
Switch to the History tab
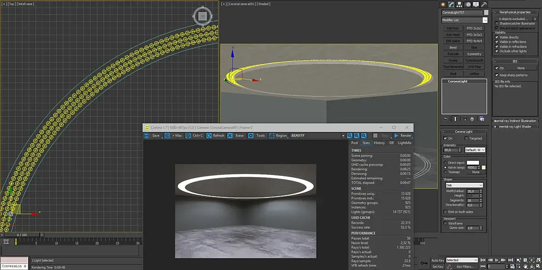pyautogui.click(x=379, y=143)
